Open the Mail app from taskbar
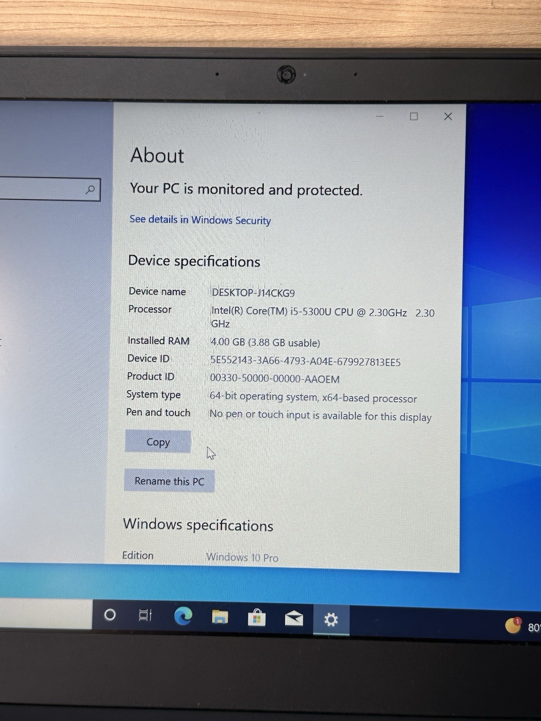The width and height of the screenshot is (541, 721). (293, 619)
